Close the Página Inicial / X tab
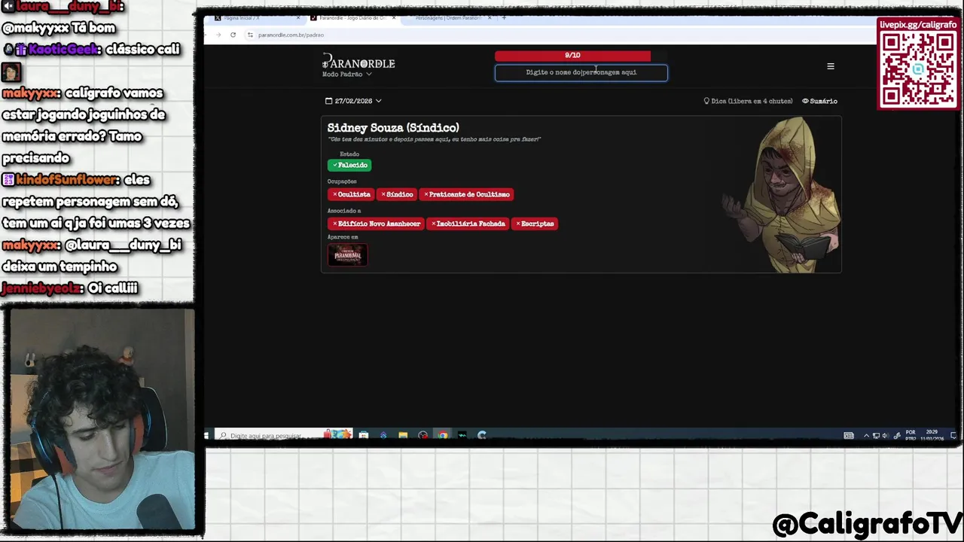The width and height of the screenshot is (964, 542). click(298, 18)
